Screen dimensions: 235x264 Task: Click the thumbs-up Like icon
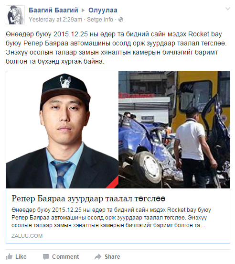(9, 257)
